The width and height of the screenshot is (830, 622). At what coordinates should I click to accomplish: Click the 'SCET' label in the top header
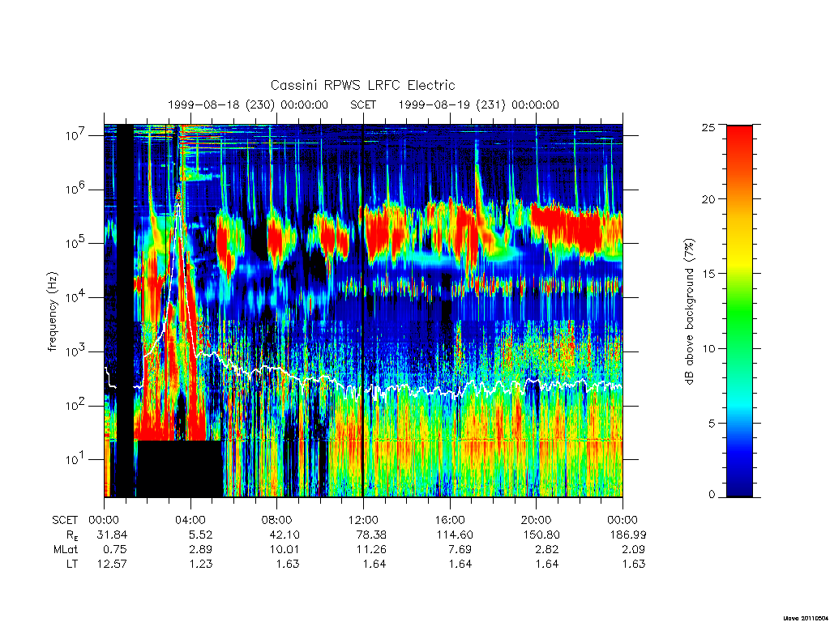coord(363,104)
